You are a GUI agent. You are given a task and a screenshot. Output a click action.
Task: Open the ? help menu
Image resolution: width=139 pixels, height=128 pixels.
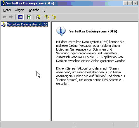tap(44, 10)
